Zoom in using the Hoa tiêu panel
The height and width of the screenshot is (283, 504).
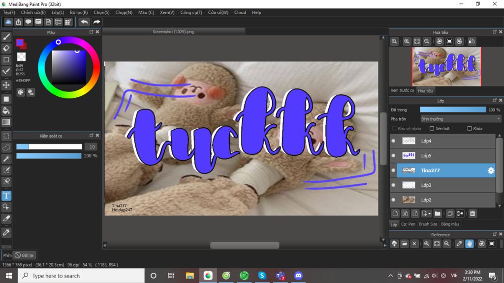point(407,41)
